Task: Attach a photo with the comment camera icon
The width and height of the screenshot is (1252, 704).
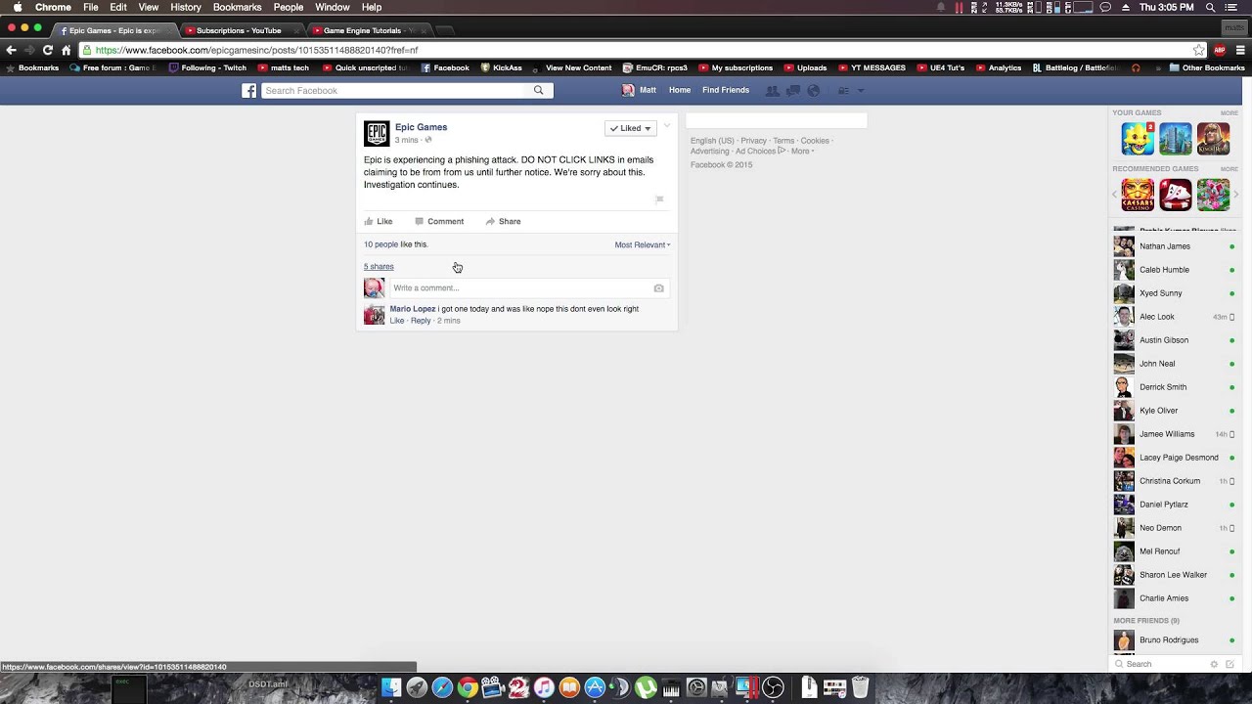Action: pos(658,287)
